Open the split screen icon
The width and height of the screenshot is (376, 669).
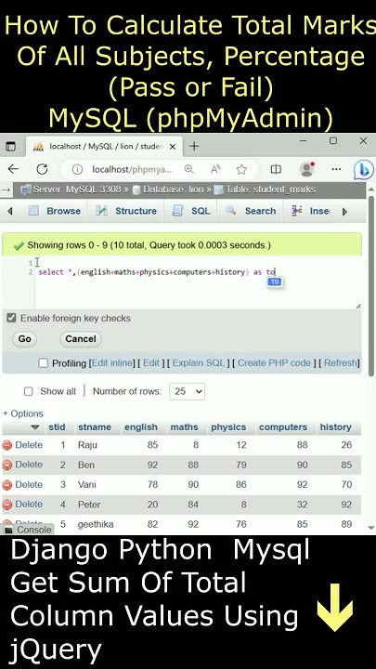pos(276,169)
